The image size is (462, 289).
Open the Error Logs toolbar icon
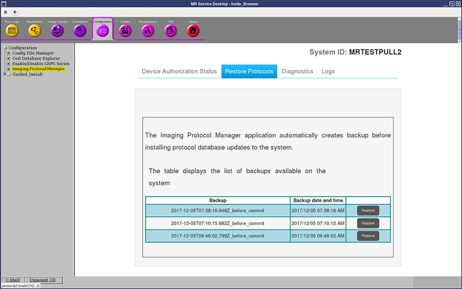(12, 30)
